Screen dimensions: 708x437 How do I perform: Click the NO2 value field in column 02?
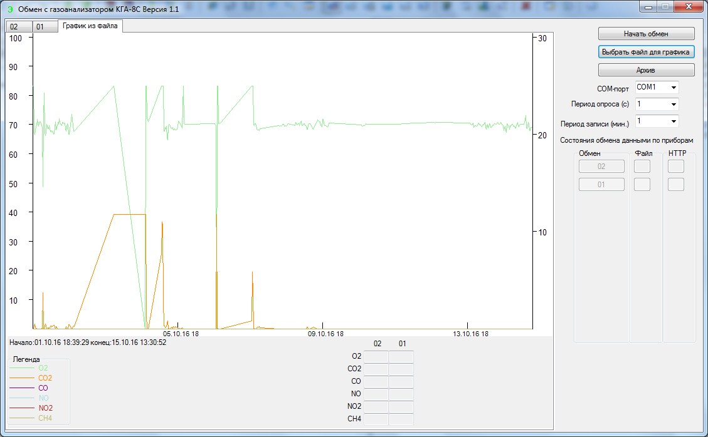pos(376,406)
